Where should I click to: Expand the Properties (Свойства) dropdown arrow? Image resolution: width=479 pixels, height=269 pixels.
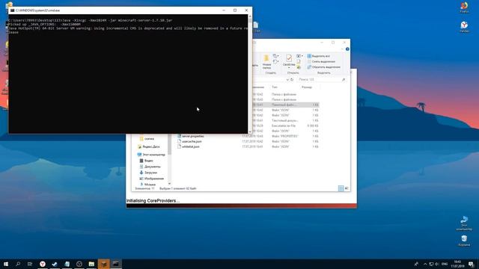tap(289, 68)
